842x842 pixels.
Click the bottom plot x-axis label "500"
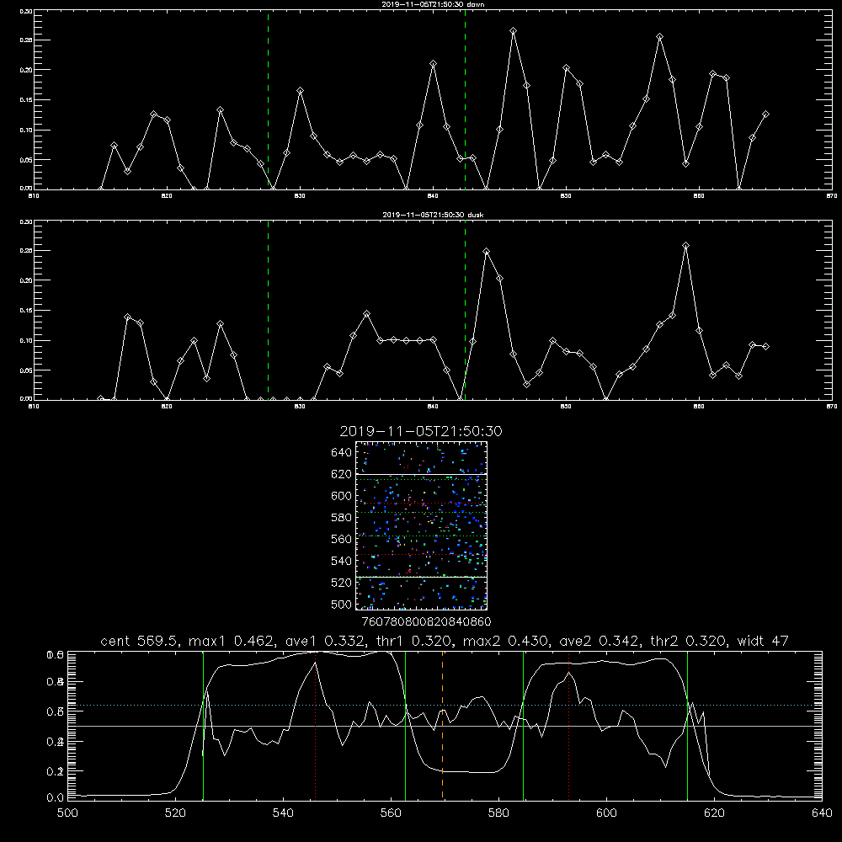[x=67, y=813]
